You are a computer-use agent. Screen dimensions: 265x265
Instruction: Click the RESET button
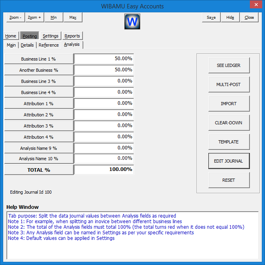tap(229, 180)
